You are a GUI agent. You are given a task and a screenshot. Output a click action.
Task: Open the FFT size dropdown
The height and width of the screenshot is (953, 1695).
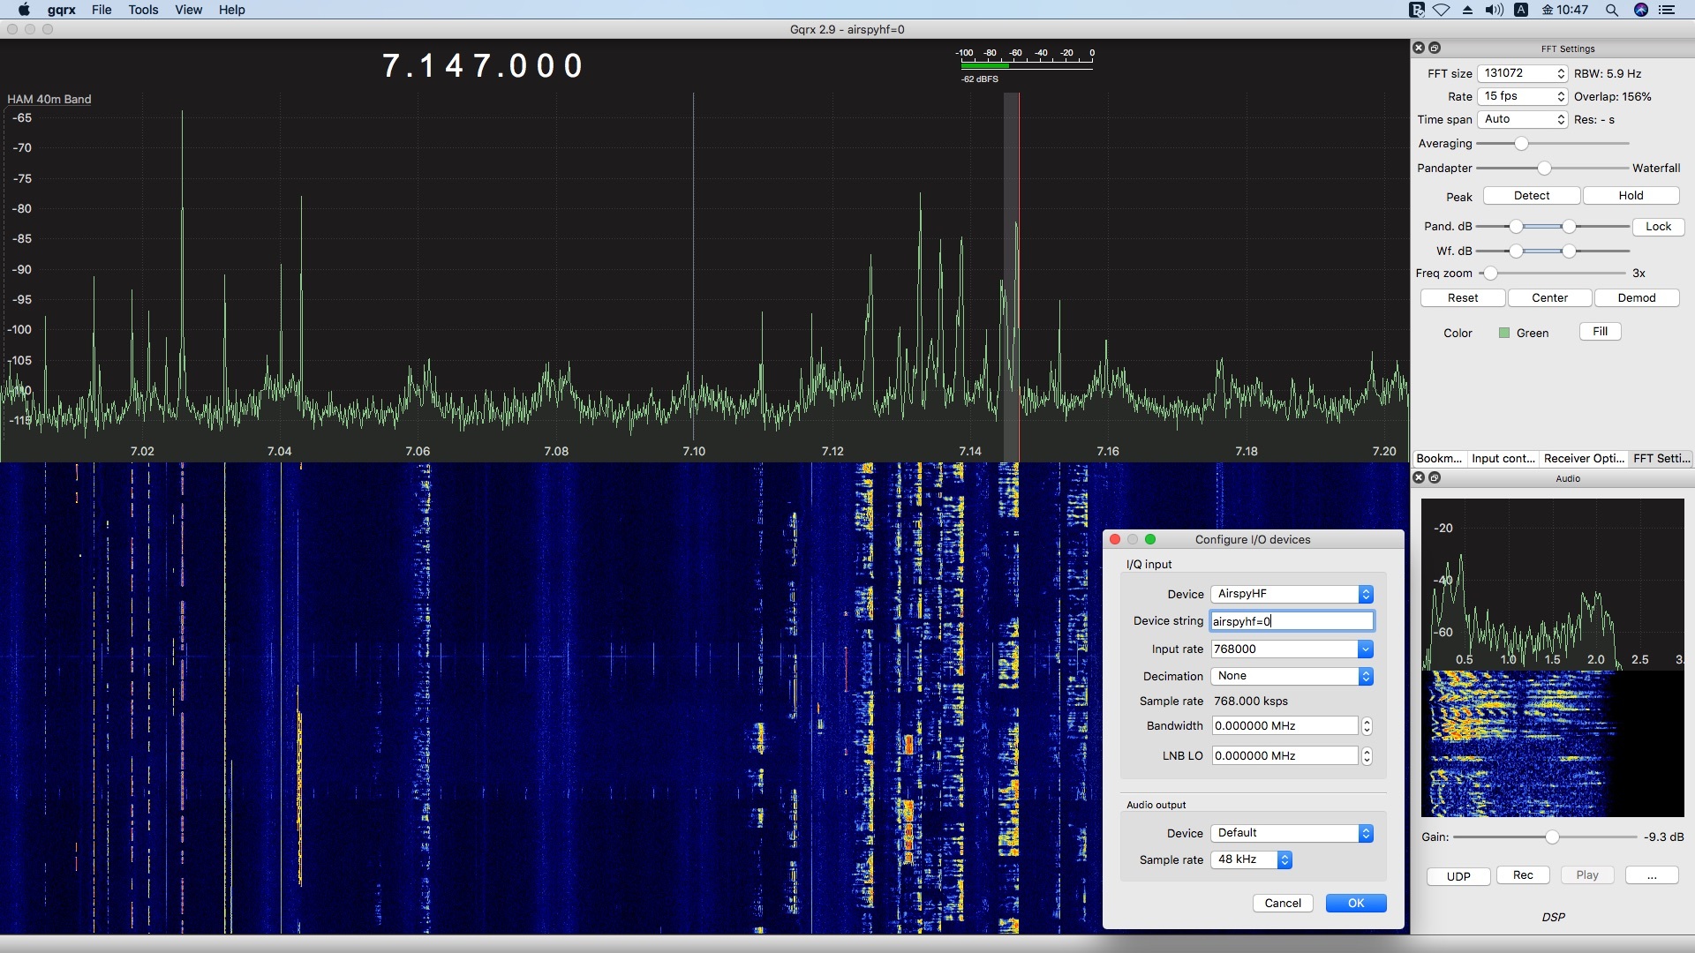pyautogui.click(x=1523, y=73)
